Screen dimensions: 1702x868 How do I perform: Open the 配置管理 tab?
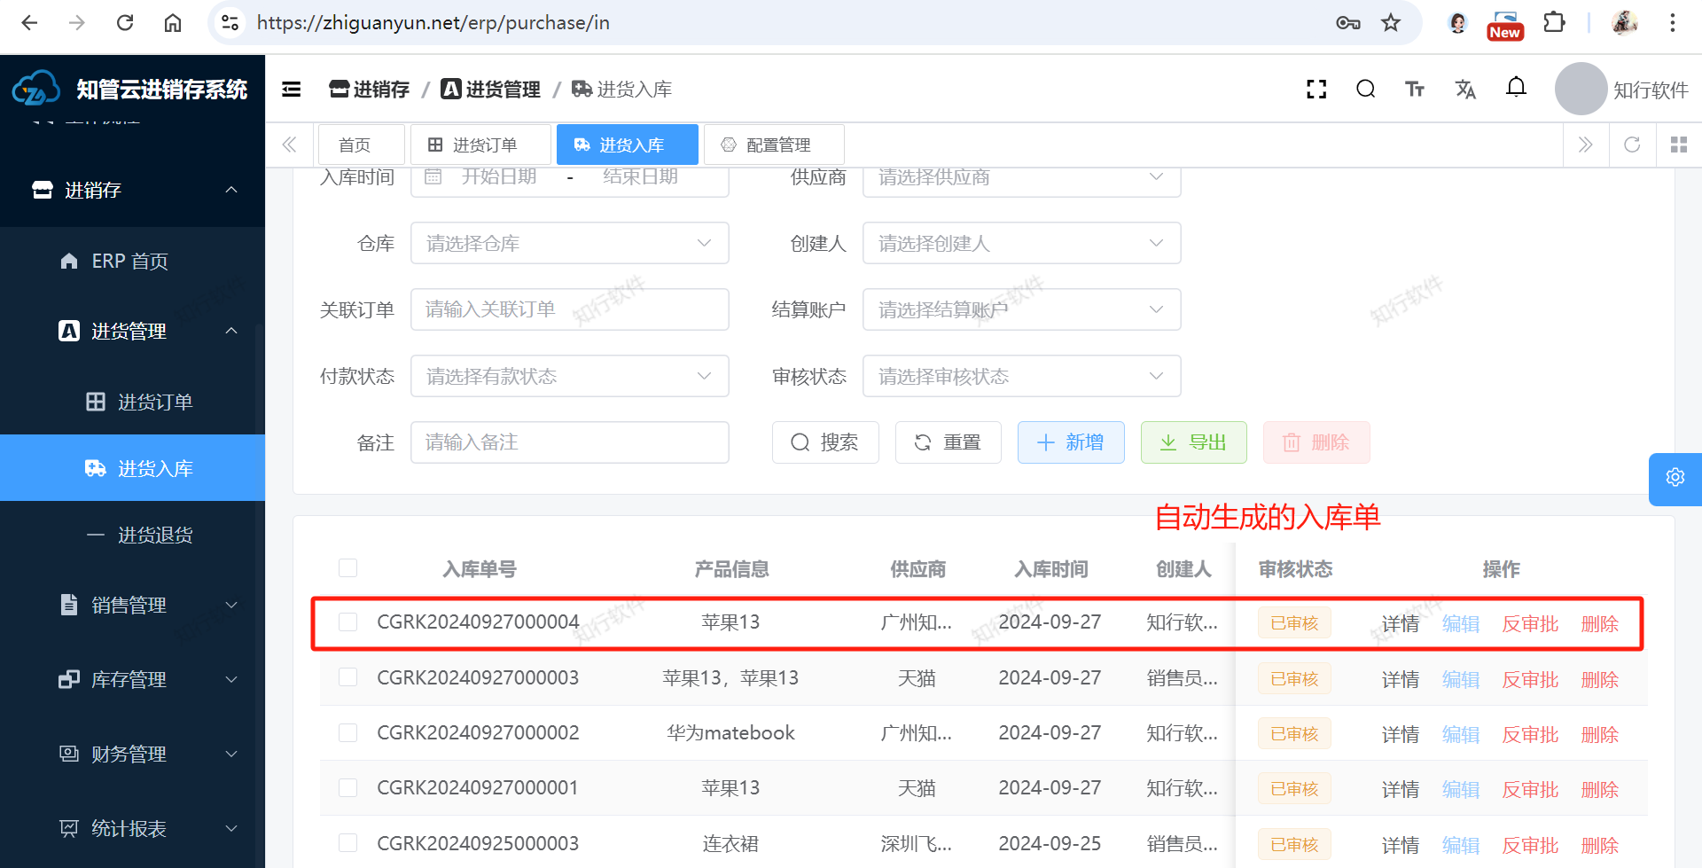774,145
